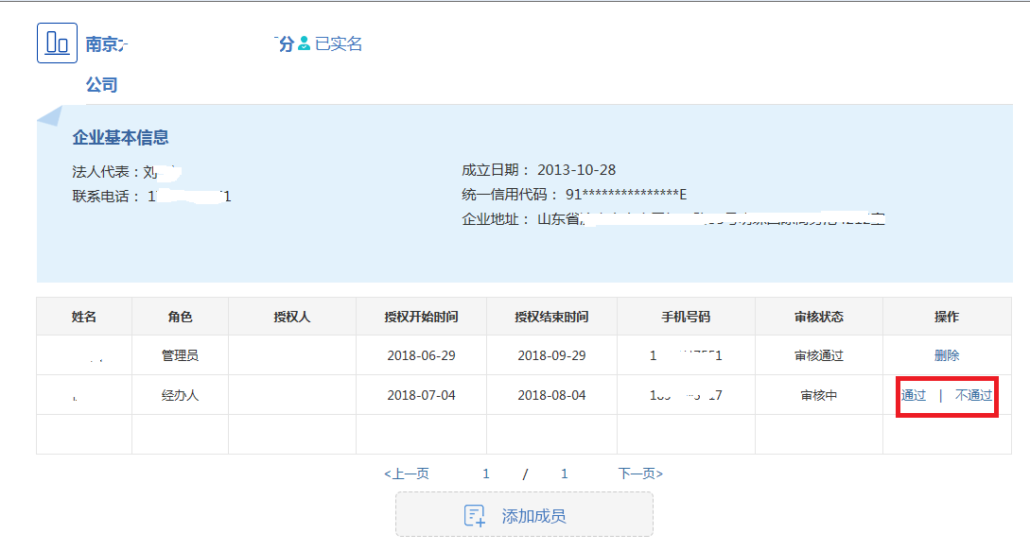This screenshot has width=1030, height=551.
Task: Go to previous page with 上一页
Action: pyautogui.click(x=407, y=474)
